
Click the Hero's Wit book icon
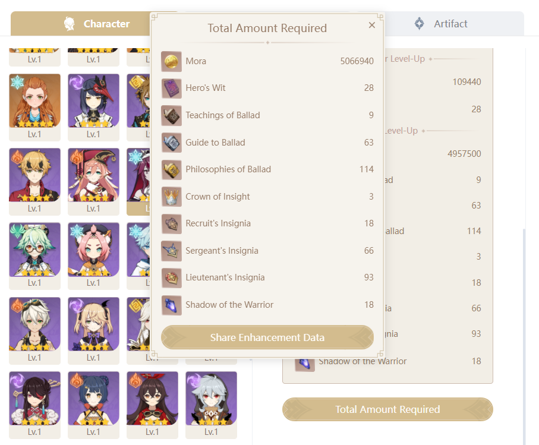(x=171, y=88)
